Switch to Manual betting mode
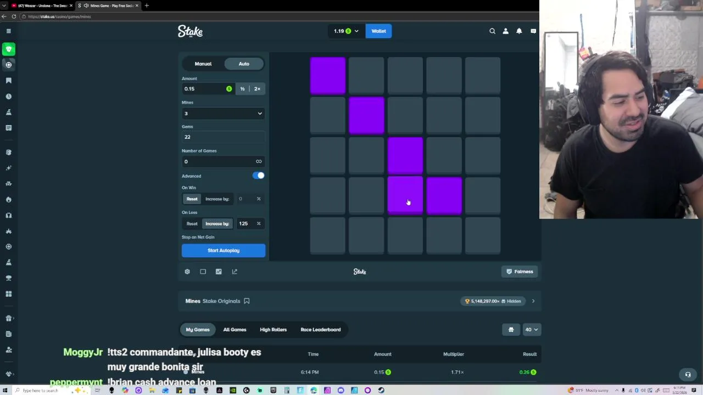703x395 pixels. 203,64
